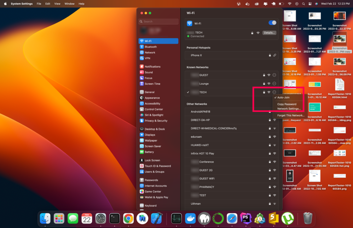Launch Google Chrome from the Dock

128,218
